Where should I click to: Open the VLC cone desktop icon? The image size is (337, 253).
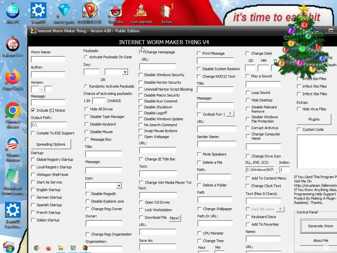[x=141, y=13]
